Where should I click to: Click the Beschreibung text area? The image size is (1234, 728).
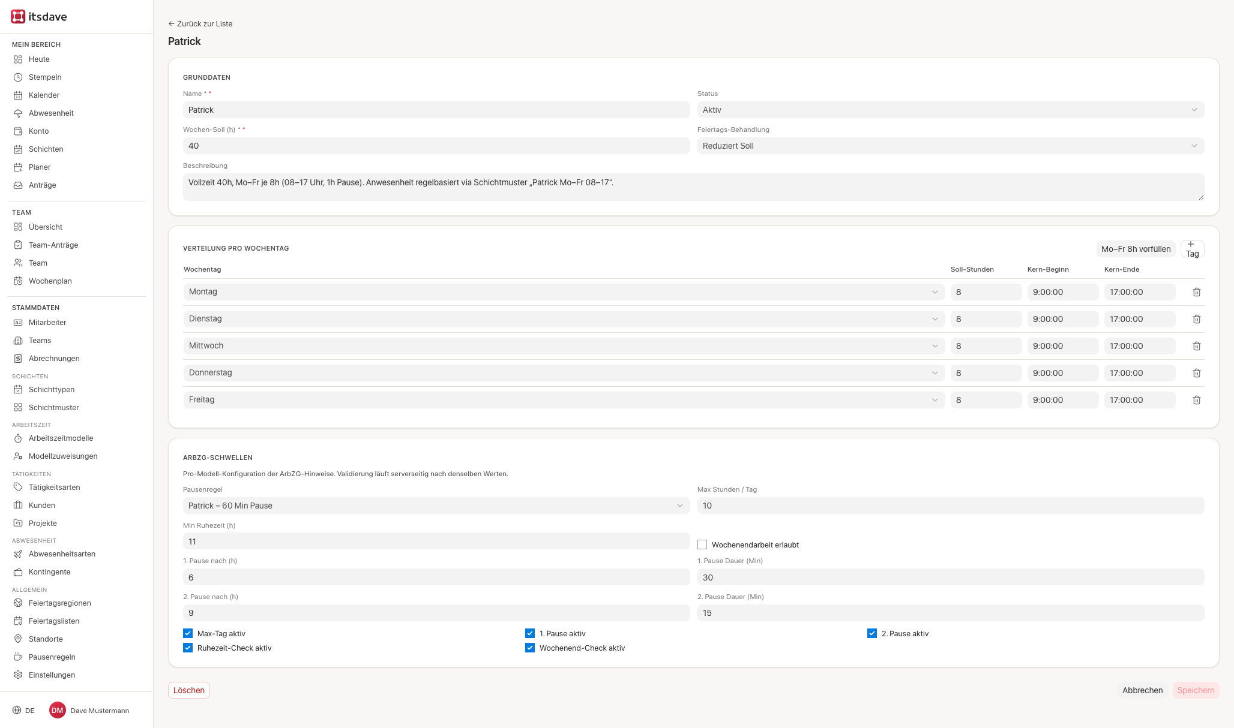(x=693, y=187)
